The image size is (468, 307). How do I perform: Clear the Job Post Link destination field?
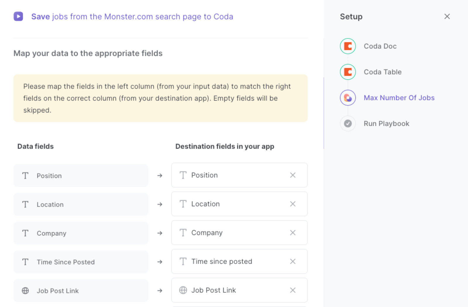[293, 290]
